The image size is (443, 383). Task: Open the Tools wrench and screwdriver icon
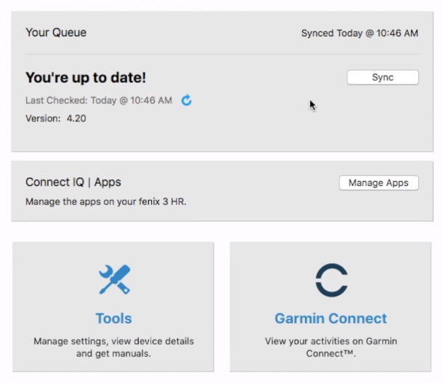[115, 280]
